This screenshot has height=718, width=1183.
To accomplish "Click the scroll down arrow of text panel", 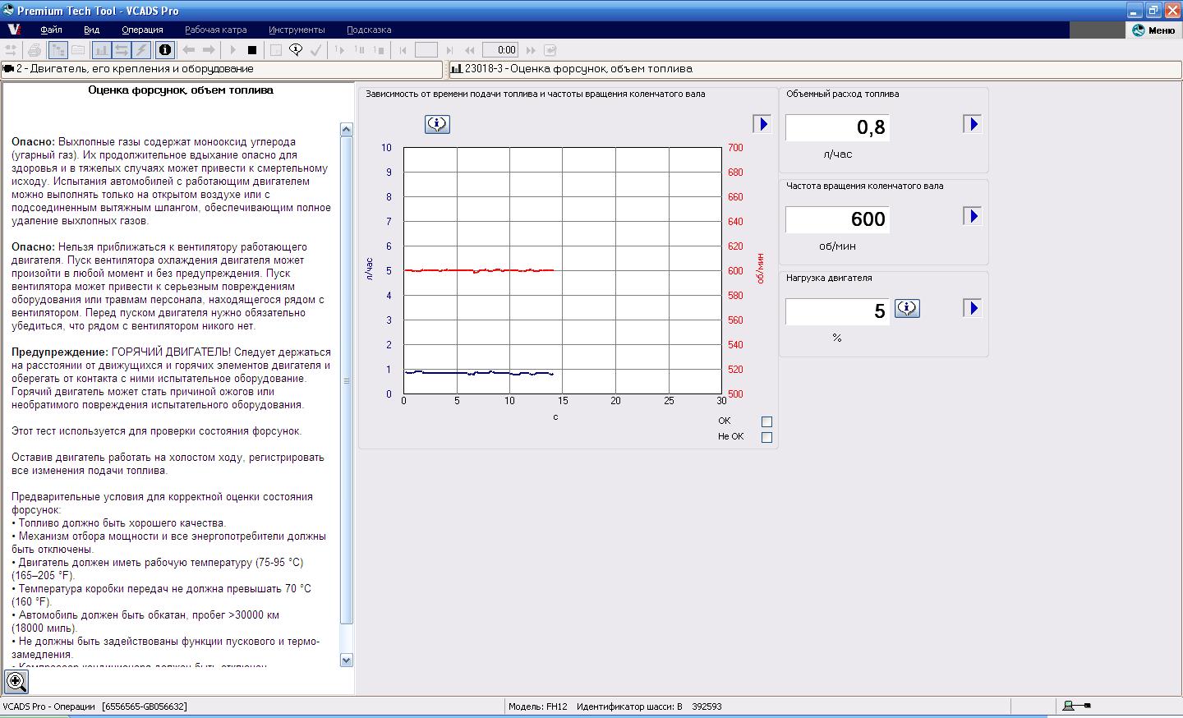I will coord(346,660).
